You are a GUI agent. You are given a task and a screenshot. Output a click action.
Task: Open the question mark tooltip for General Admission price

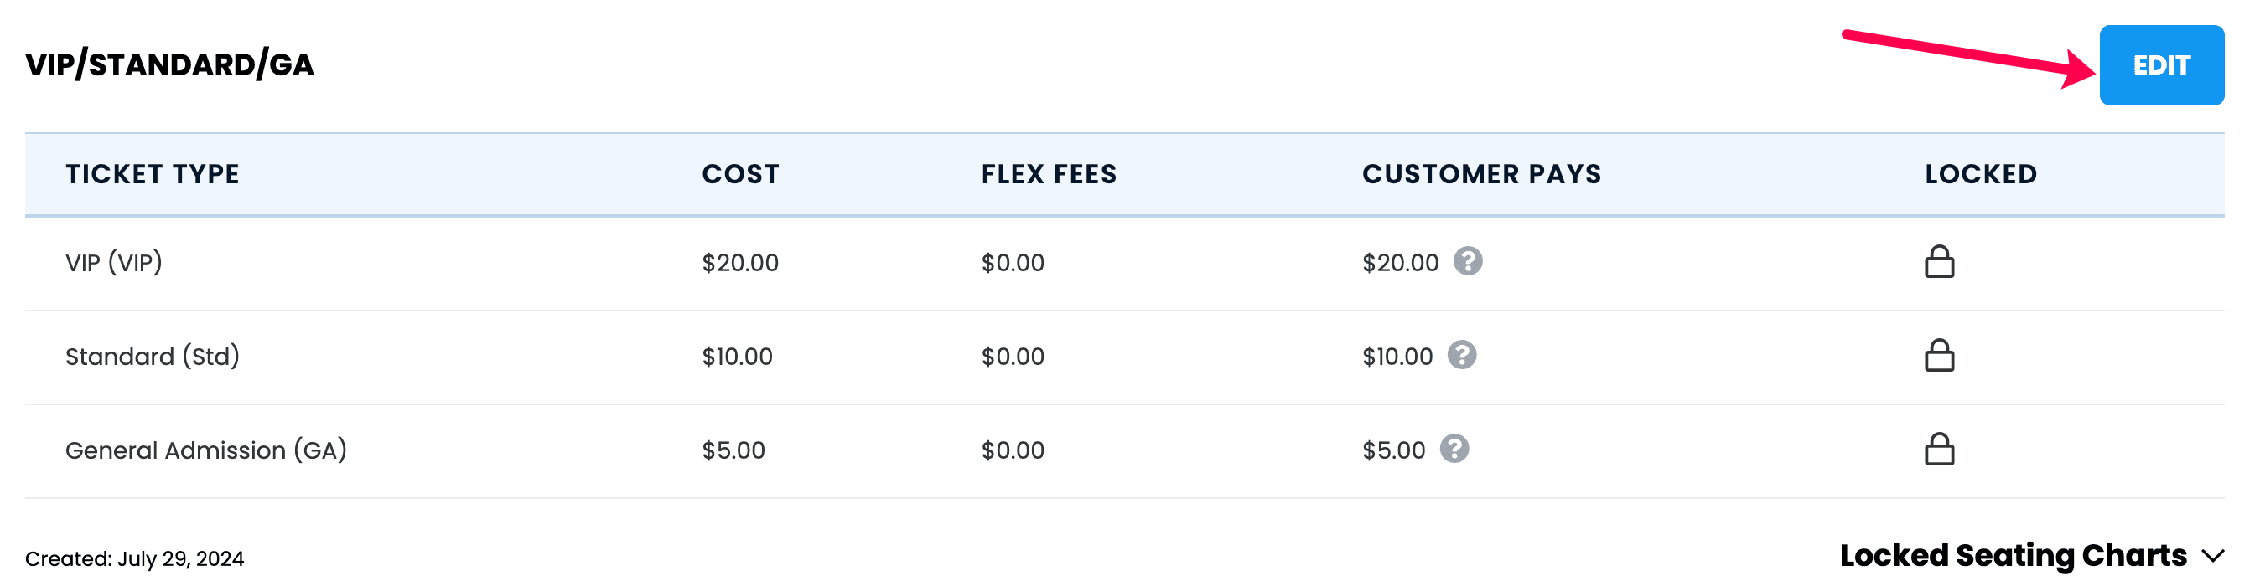(x=1454, y=449)
